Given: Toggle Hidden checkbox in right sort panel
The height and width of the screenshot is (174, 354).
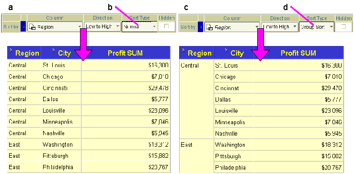Looking at the screenshot, I should click(343, 27).
